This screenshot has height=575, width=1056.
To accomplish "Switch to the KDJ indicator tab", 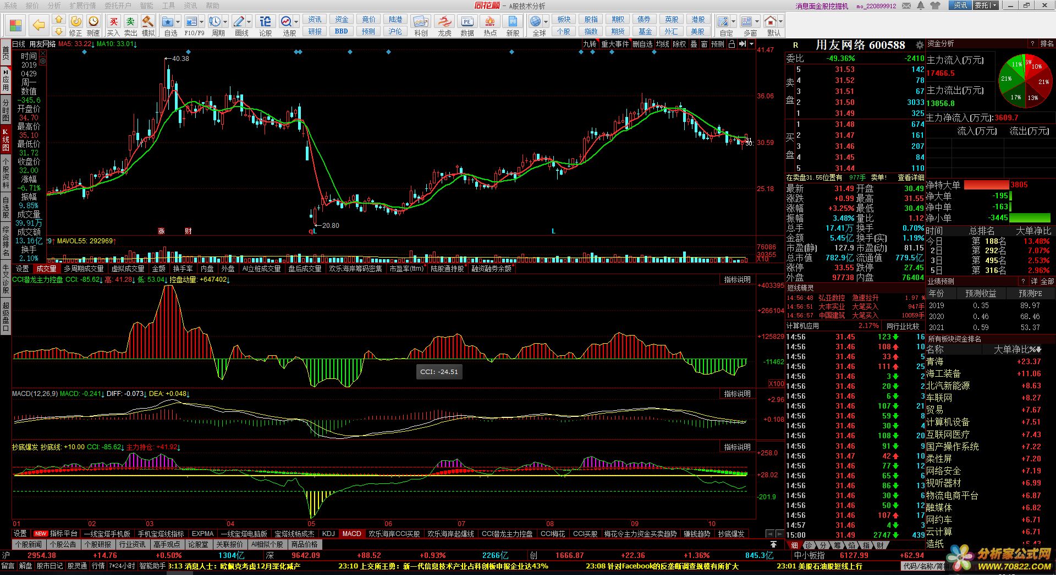I will (x=328, y=534).
